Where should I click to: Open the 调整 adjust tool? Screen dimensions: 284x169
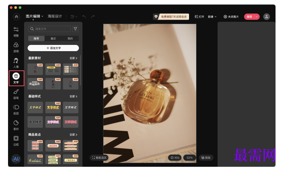coord(16,32)
